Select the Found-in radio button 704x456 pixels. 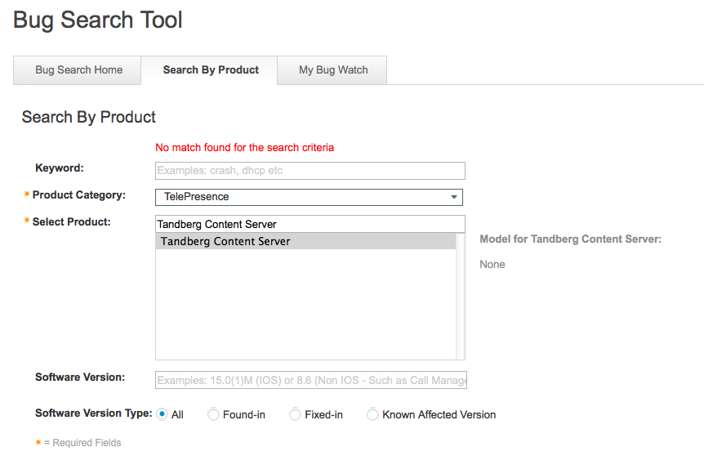(x=213, y=414)
